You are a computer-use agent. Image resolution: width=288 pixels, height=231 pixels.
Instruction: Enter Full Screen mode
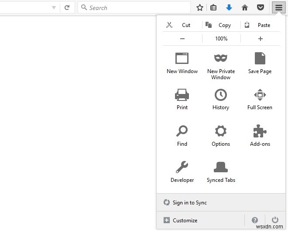click(260, 99)
